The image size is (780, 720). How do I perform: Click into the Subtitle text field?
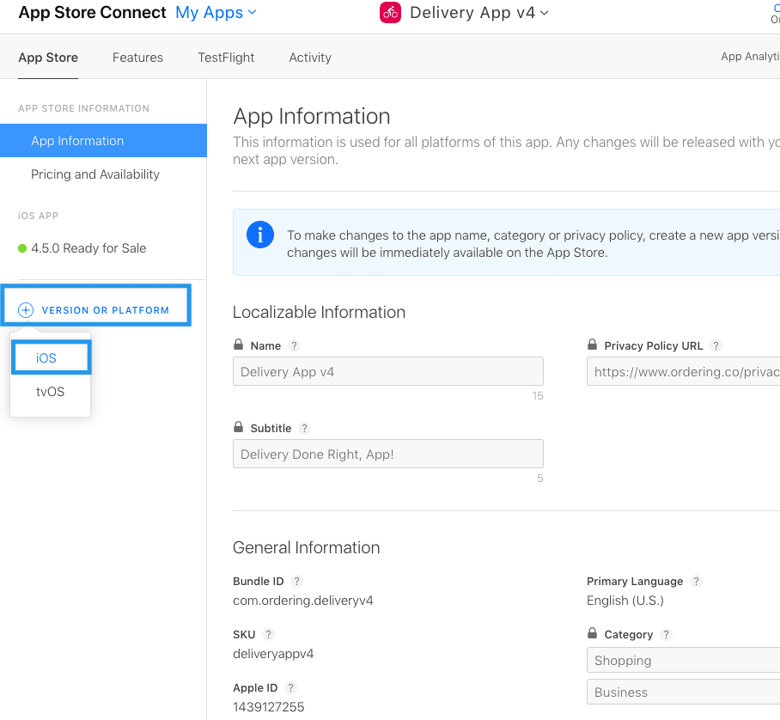(x=387, y=454)
